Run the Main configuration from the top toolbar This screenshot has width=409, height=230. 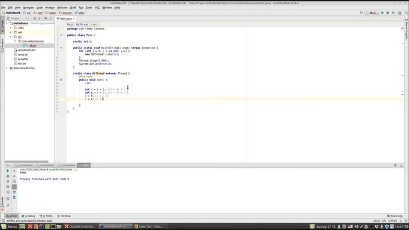[382, 13]
